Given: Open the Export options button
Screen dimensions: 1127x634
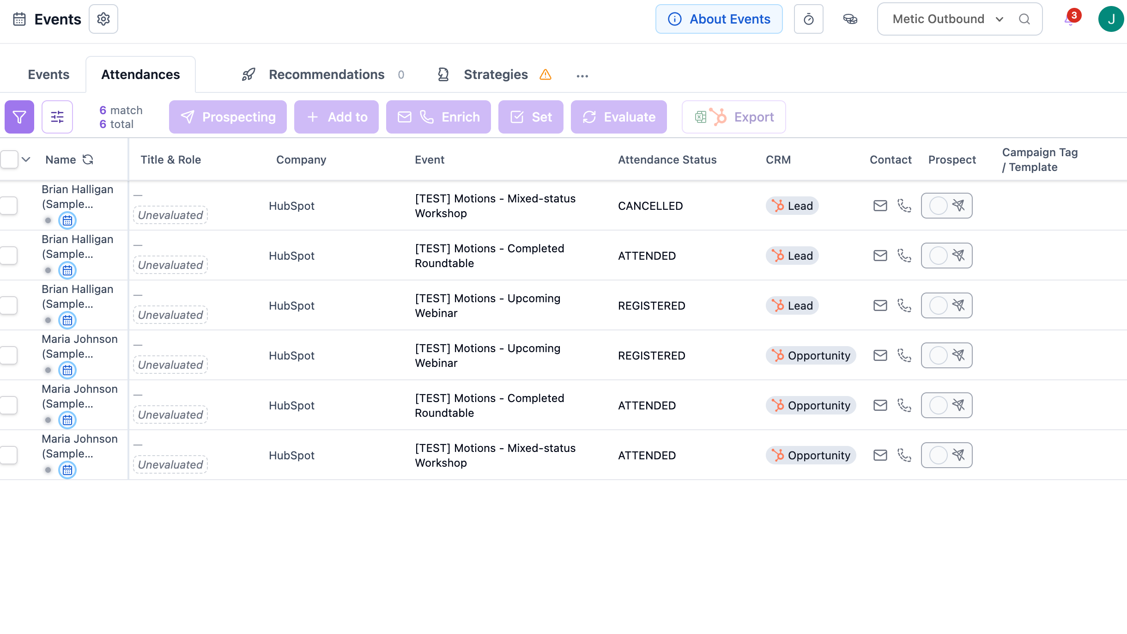Looking at the screenshot, I should click(734, 117).
